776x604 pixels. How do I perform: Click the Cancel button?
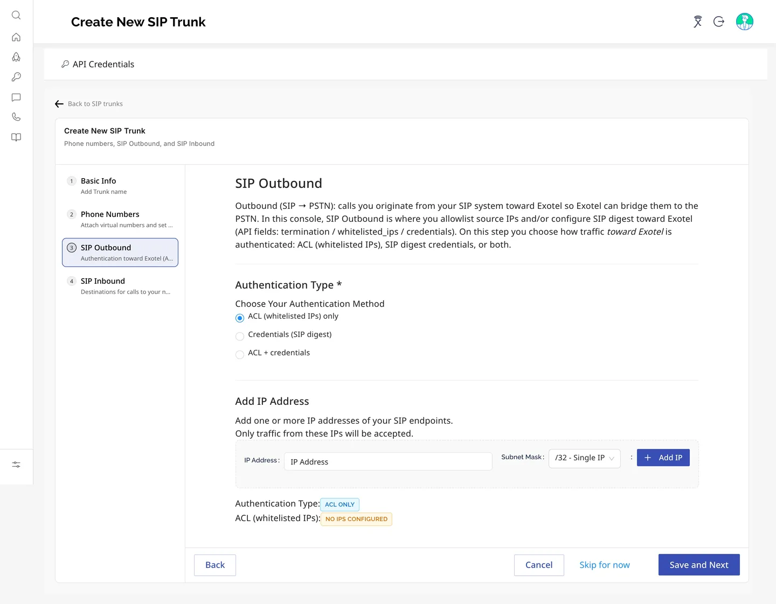539,565
